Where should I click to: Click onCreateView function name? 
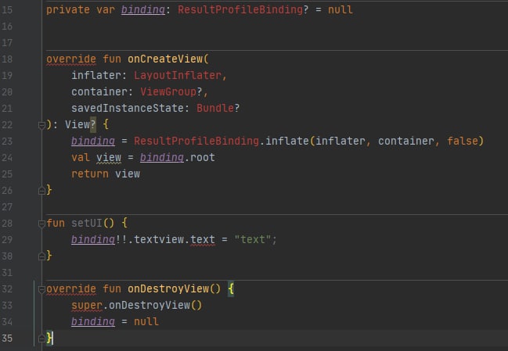tap(165, 59)
